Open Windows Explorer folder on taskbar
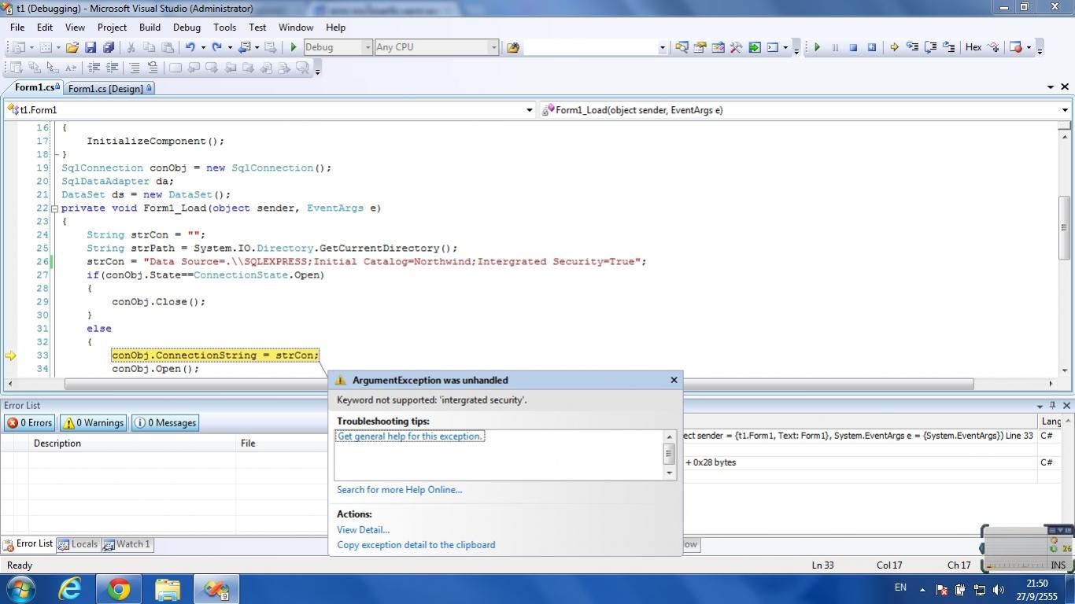Viewport: 1075px width, 604px height. click(x=167, y=589)
